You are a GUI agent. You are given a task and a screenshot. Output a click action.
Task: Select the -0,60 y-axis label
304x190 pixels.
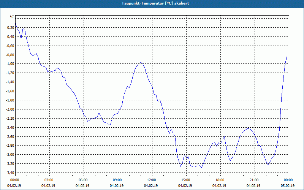pos(10,46)
